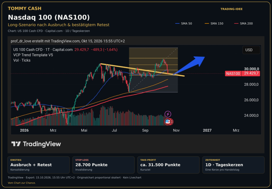The width and height of the screenshot is (272, 189).
Task: Click the US 100 Cash CFD symbol title
Action: (43, 50)
